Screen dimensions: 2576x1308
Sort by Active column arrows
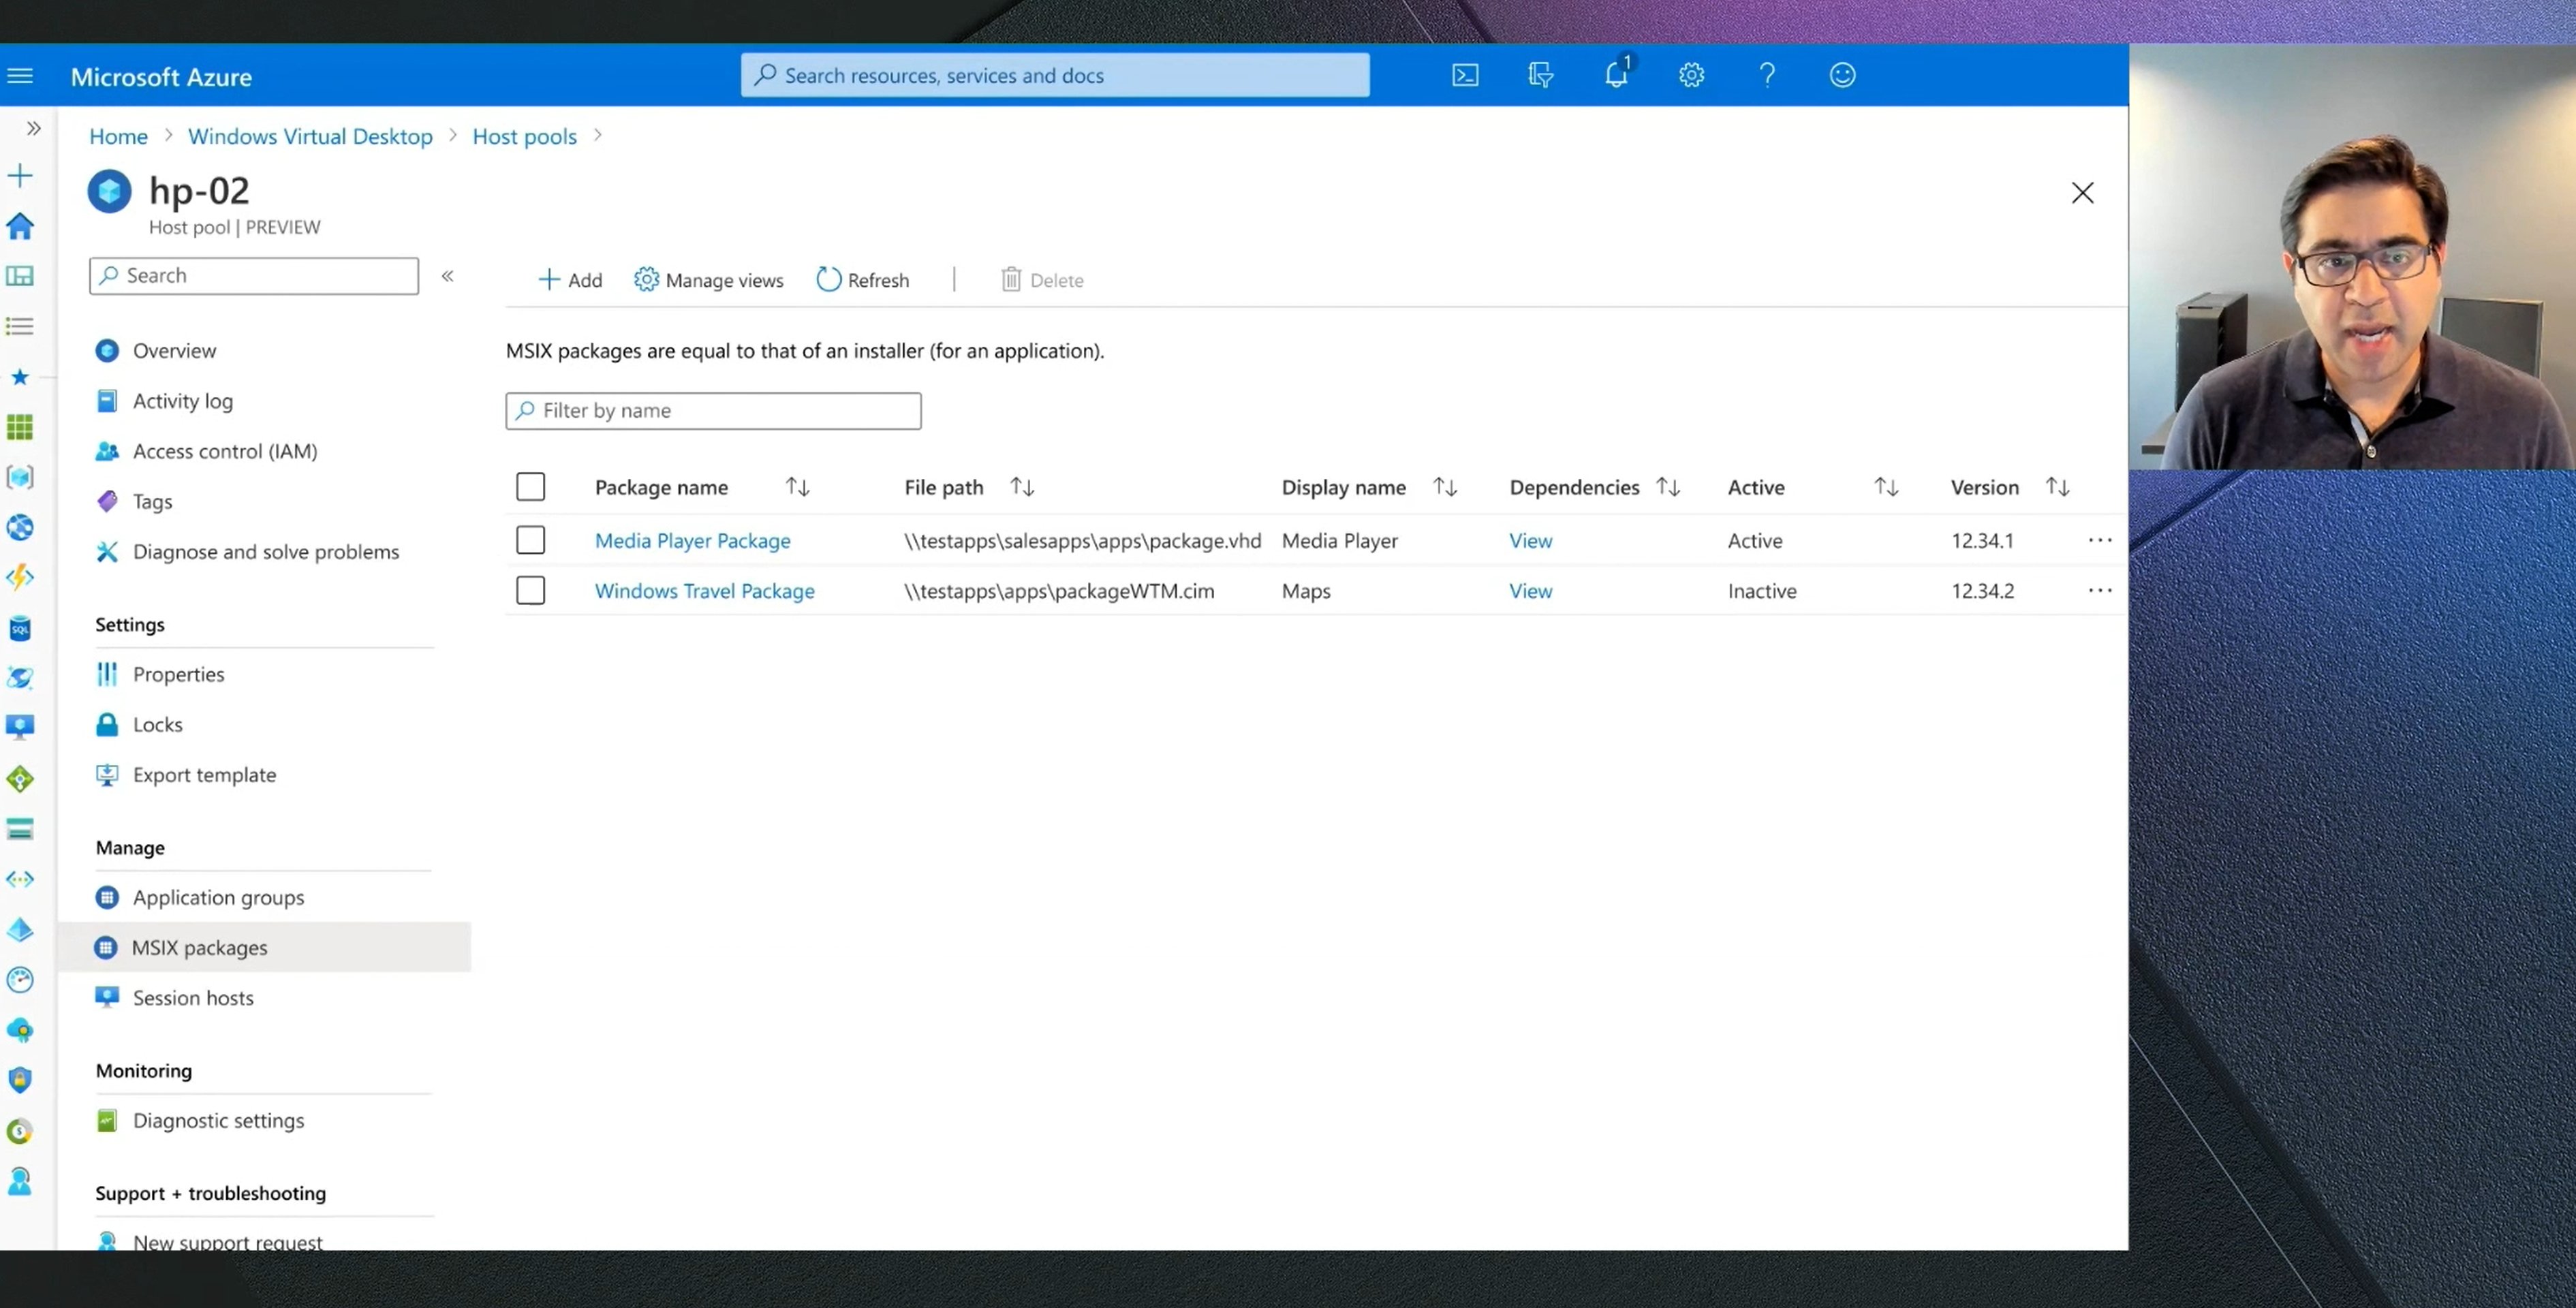(x=1886, y=487)
